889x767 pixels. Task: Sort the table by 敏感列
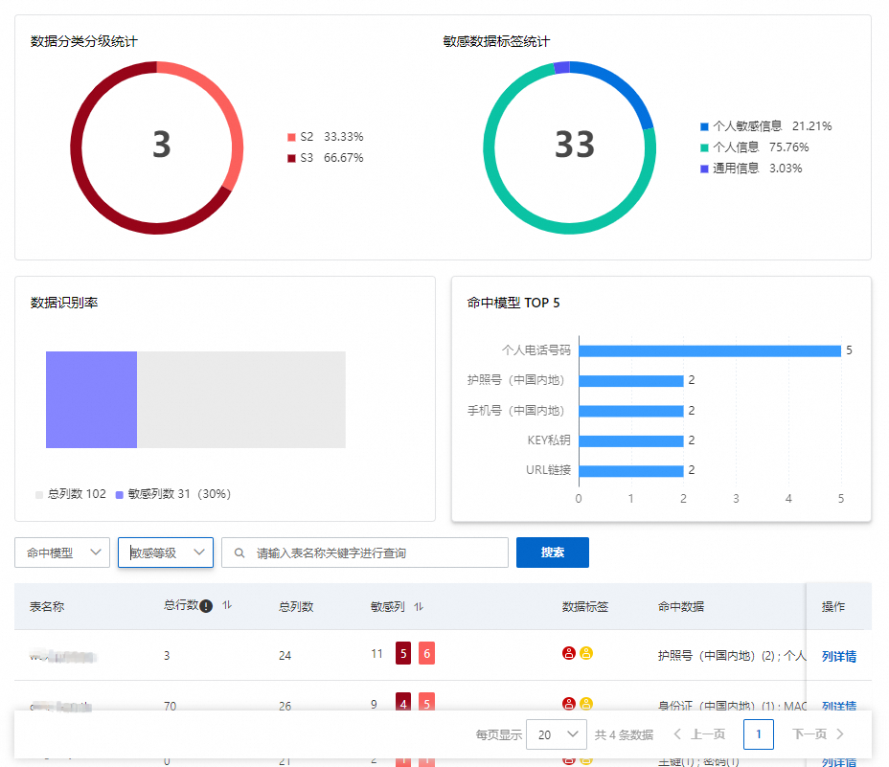pos(419,606)
